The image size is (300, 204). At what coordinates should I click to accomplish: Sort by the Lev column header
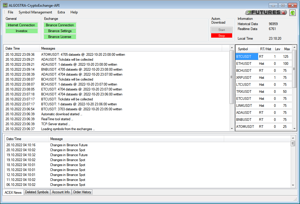[x=277, y=49]
